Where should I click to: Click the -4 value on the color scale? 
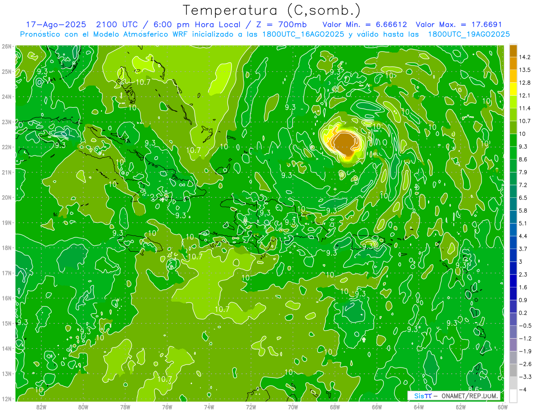(522, 390)
